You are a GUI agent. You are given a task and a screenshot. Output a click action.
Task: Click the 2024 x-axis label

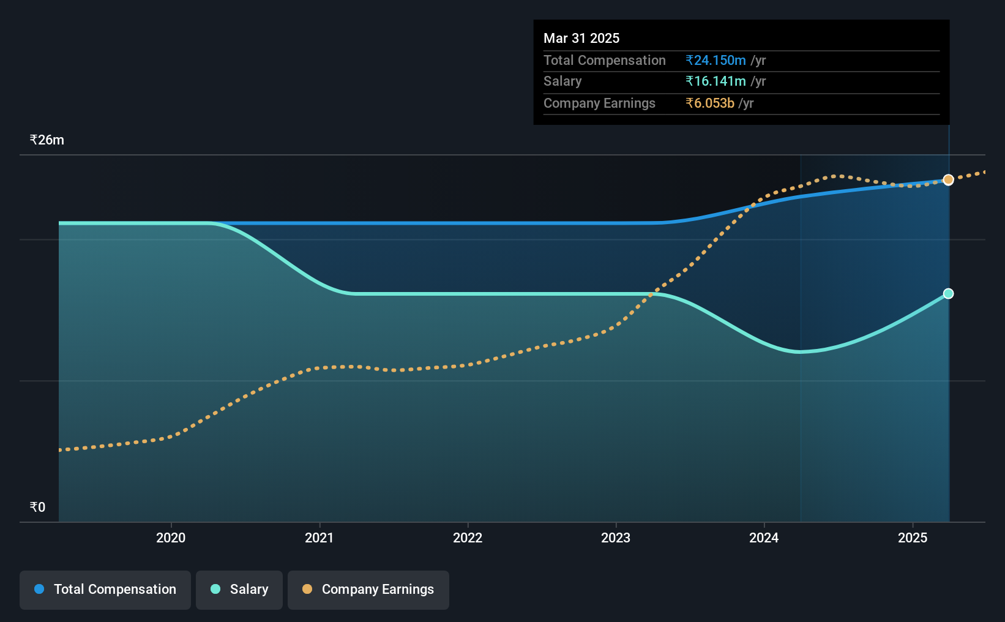coord(764,538)
